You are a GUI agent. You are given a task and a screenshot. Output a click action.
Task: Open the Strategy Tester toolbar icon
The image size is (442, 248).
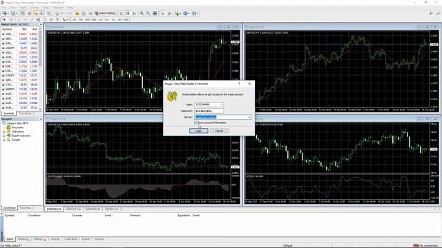click(x=49, y=13)
